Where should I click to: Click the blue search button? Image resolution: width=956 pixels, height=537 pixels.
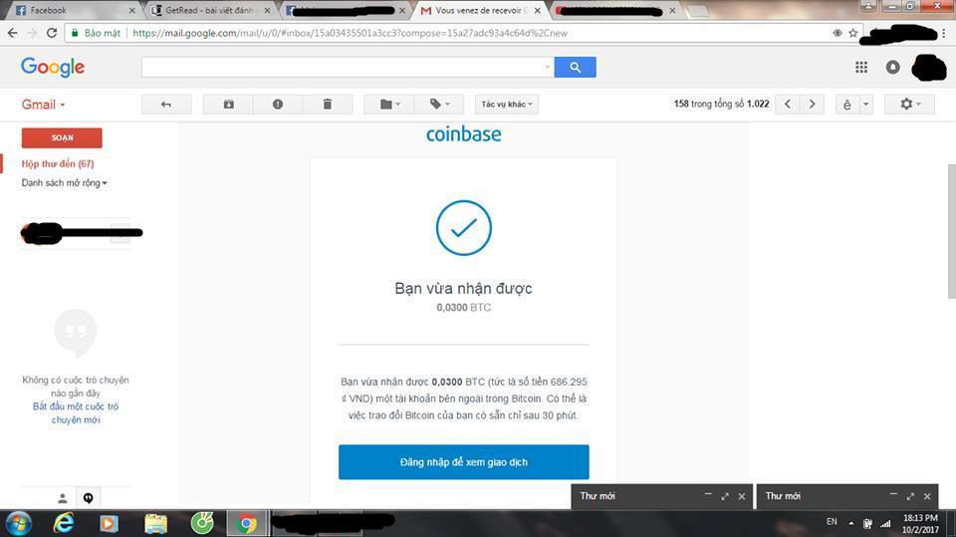(575, 67)
